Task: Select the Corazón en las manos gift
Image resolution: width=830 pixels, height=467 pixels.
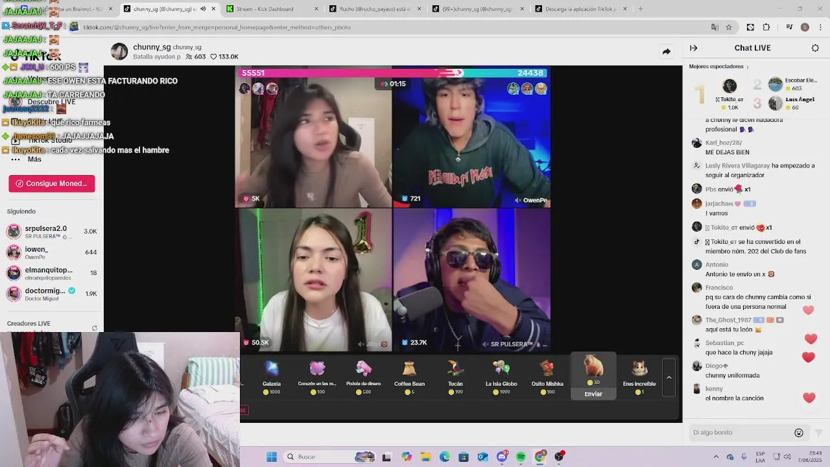Action: coord(317,377)
